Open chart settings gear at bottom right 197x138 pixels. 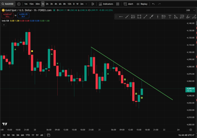[x=191, y=130]
